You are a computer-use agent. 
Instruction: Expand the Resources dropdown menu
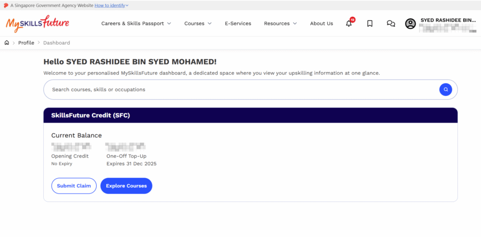[x=280, y=23]
